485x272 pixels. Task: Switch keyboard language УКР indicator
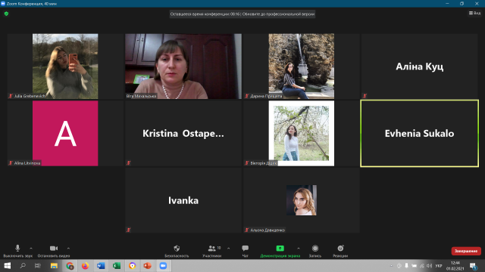pos(439,266)
